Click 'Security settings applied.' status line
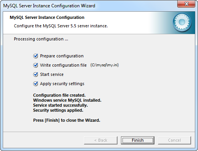 [x=58, y=110]
